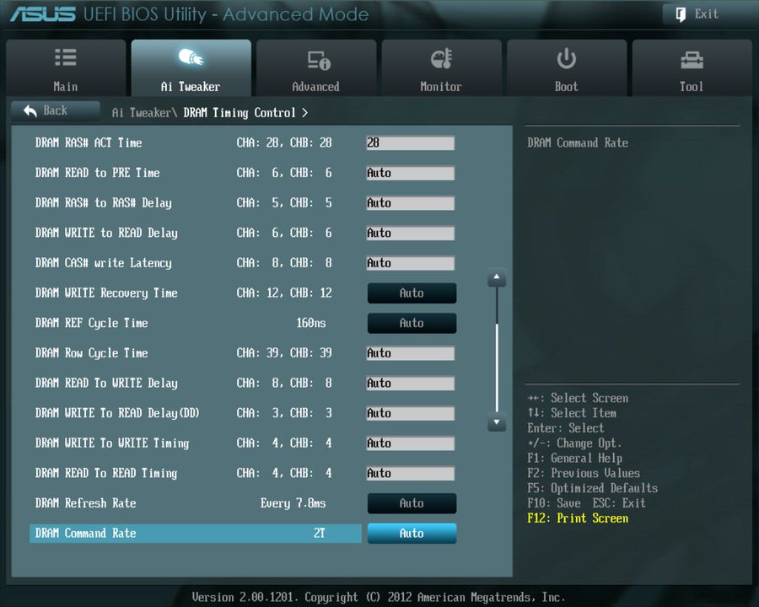Click the Tool printer icon
759x607 pixels.
pos(692,61)
